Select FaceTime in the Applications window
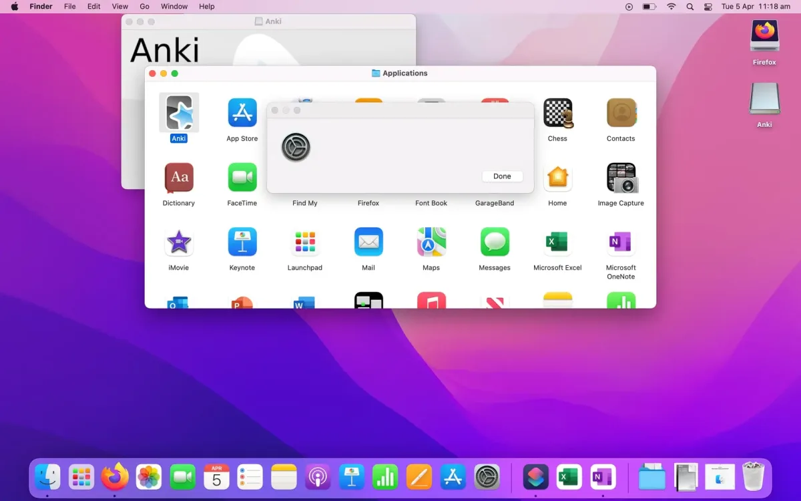 click(x=242, y=177)
